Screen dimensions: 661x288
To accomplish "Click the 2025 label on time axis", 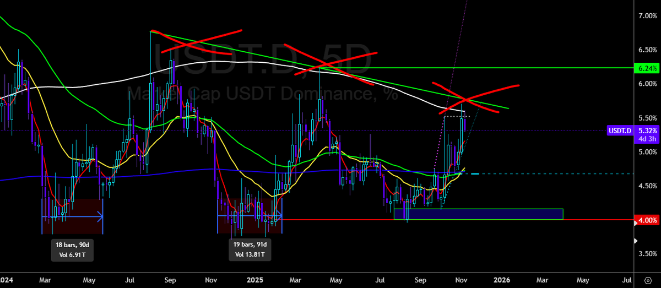I will pyautogui.click(x=254, y=279).
